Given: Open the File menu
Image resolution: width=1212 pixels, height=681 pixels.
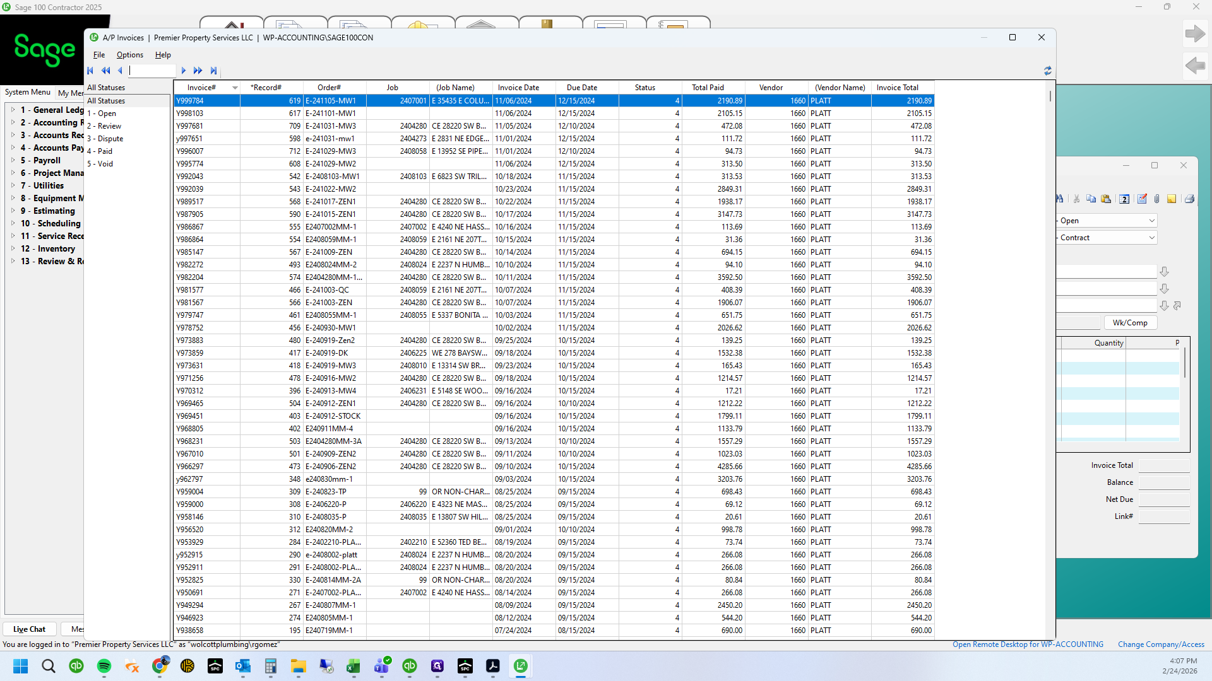Looking at the screenshot, I should [99, 55].
